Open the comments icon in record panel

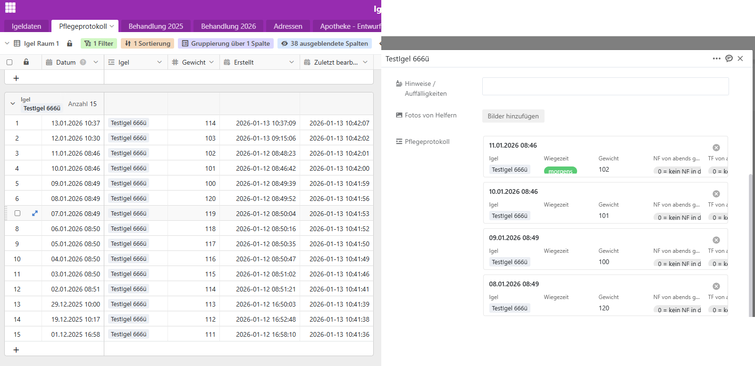pyautogui.click(x=729, y=58)
